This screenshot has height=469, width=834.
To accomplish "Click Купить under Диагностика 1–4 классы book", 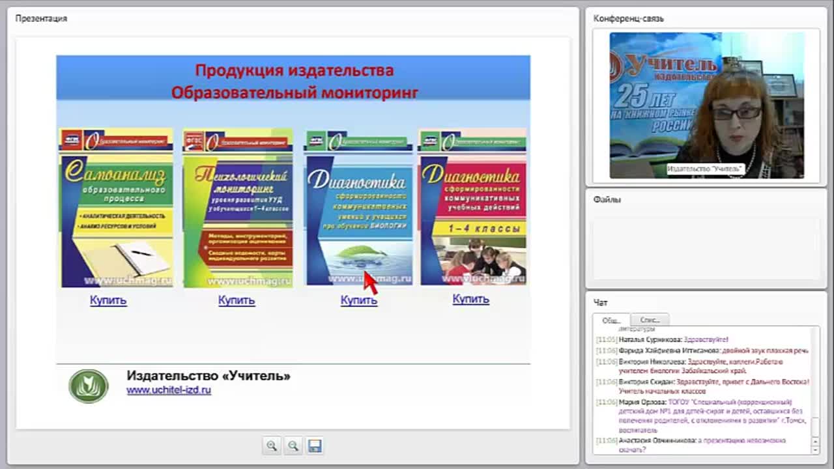I will 471,299.
